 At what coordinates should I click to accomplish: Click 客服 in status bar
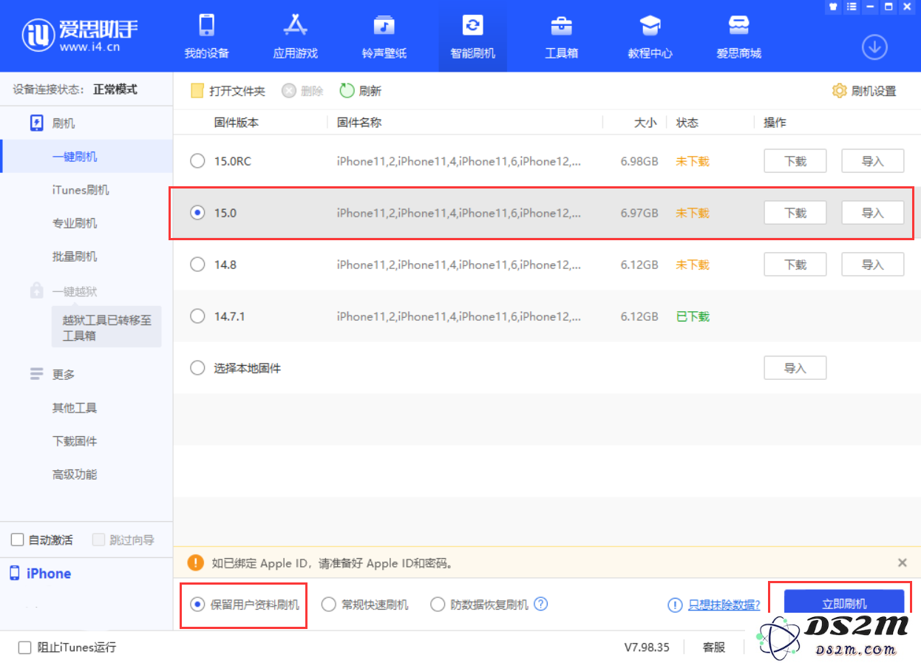[714, 647]
